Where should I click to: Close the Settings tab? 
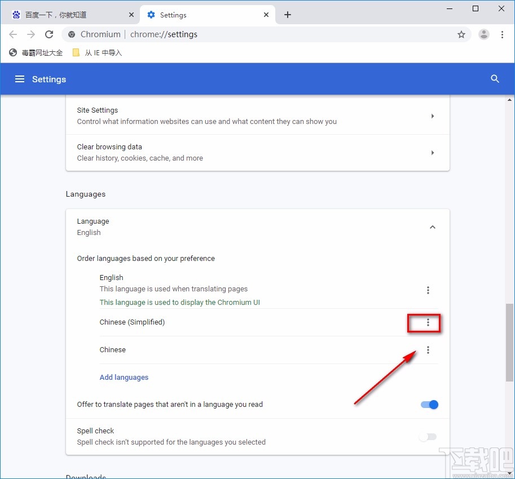[x=266, y=15]
